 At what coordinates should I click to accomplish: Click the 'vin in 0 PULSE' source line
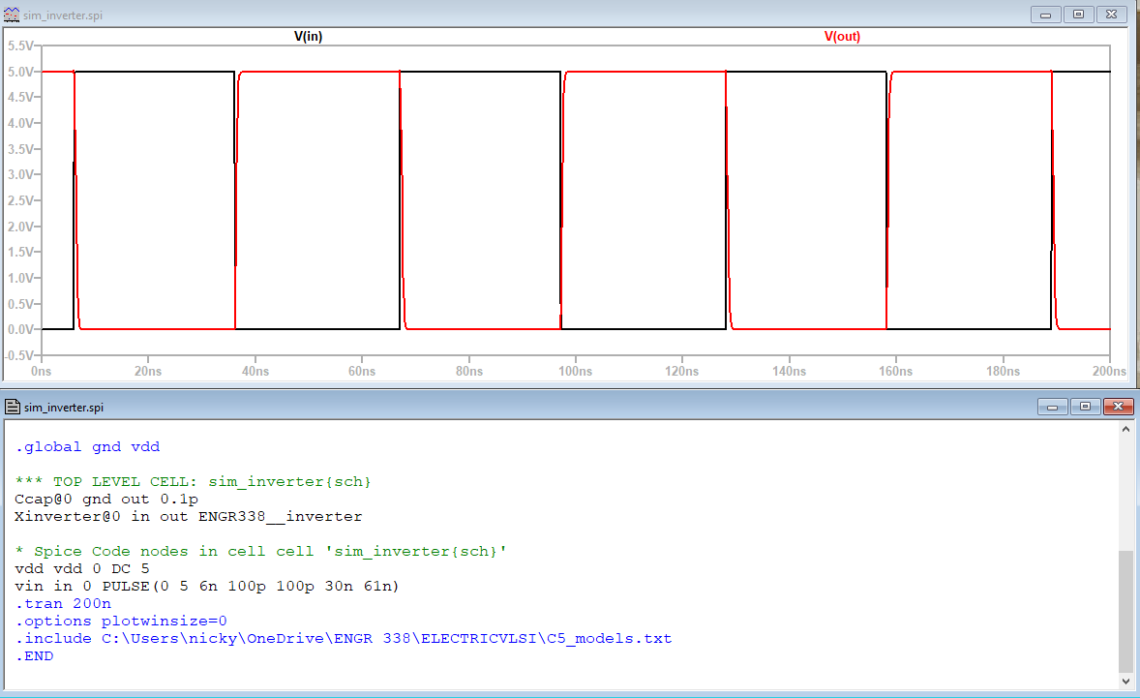point(207,587)
